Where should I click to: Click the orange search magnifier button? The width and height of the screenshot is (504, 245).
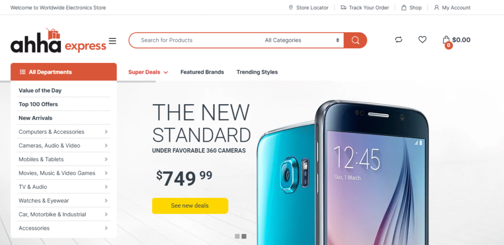[355, 40]
